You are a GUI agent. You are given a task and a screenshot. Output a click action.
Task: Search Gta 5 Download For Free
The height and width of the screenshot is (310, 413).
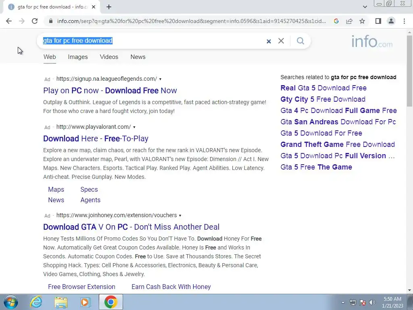click(x=321, y=133)
